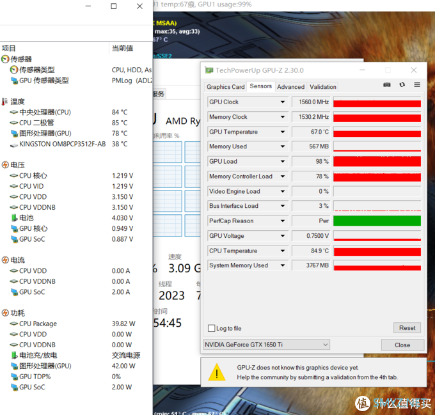Maximize the sensor window on the left
The width and height of the screenshot is (435, 415).
(x=113, y=6)
